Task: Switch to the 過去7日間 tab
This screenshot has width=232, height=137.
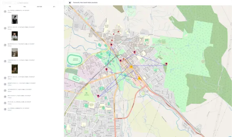Action: [x=39, y=7]
